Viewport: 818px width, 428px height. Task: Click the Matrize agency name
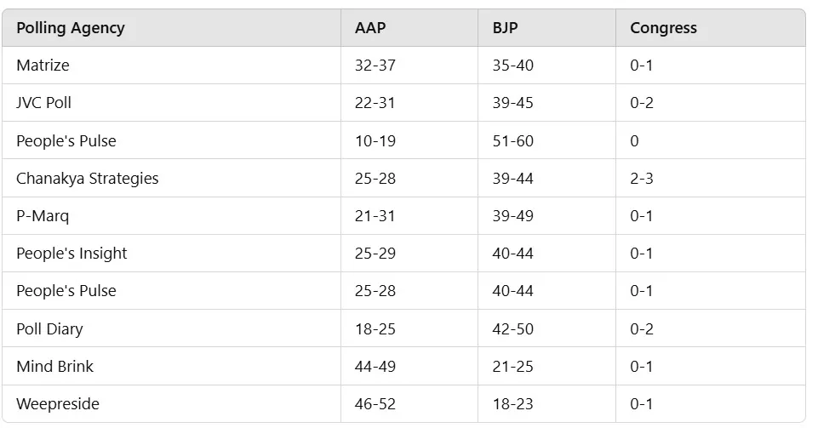(x=43, y=66)
